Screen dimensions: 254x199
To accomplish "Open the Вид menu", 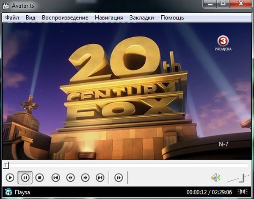I will [30, 17].
